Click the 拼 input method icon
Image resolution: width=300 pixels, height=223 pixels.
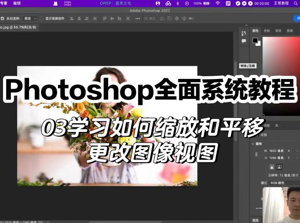tap(228, 3)
